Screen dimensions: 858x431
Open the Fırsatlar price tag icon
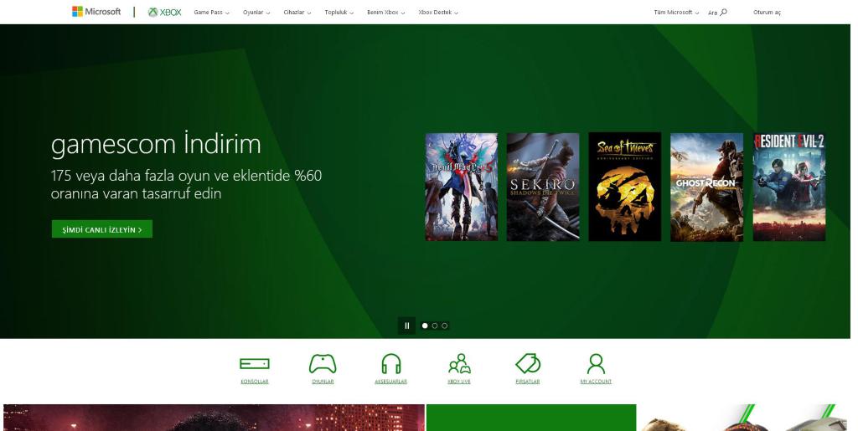tap(528, 364)
